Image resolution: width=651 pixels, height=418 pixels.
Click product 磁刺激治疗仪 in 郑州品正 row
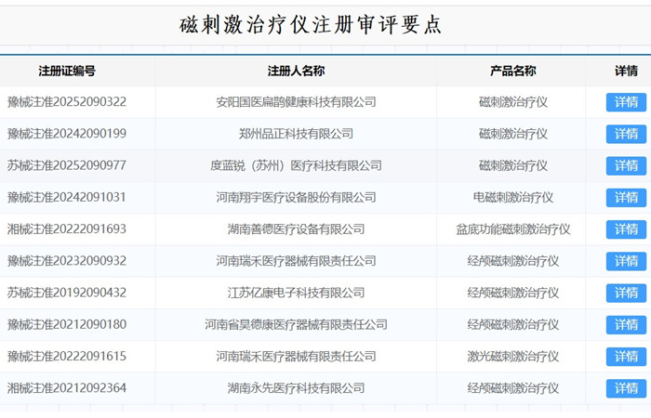click(x=513, y=134)
